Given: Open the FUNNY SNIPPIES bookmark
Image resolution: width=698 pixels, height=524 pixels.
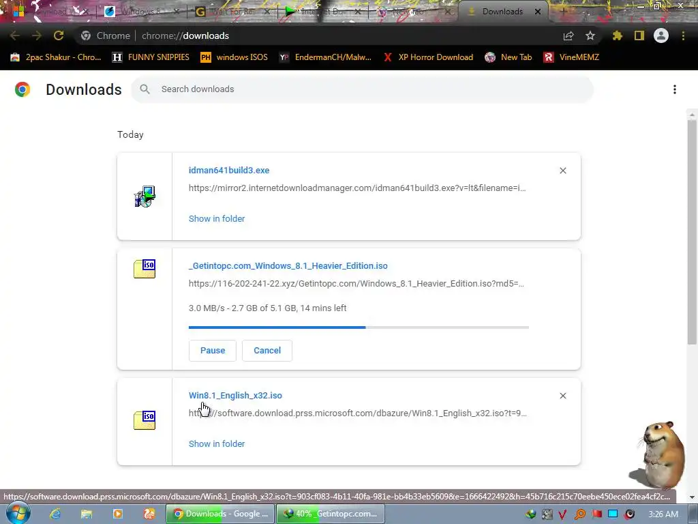Looking at the screenshot, I should coord(151,57).
